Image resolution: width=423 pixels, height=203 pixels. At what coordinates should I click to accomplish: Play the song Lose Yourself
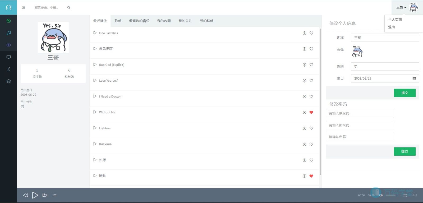95,80
